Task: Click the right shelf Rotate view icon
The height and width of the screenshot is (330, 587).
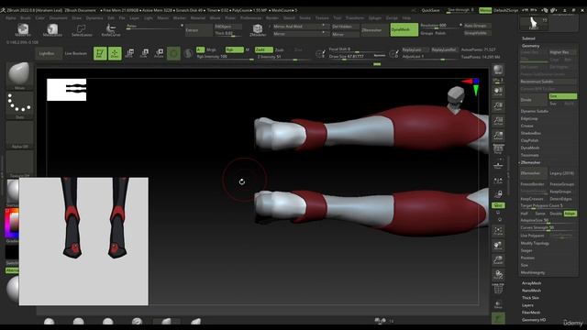Action: pos(498,275)
